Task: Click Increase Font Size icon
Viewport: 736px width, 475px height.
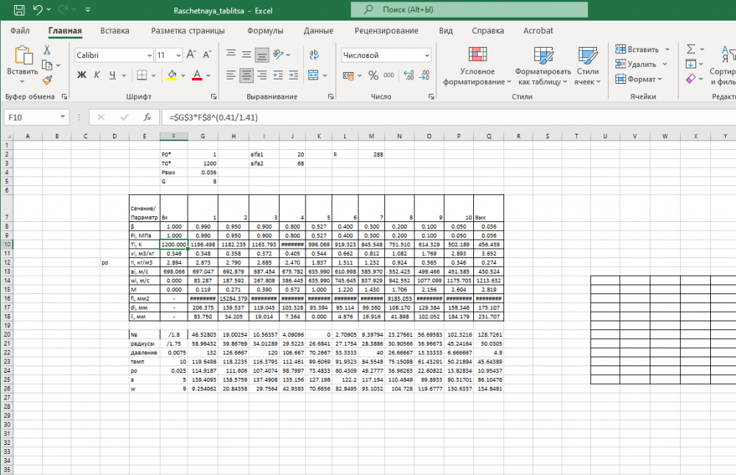Action: (x=191, y=55)
